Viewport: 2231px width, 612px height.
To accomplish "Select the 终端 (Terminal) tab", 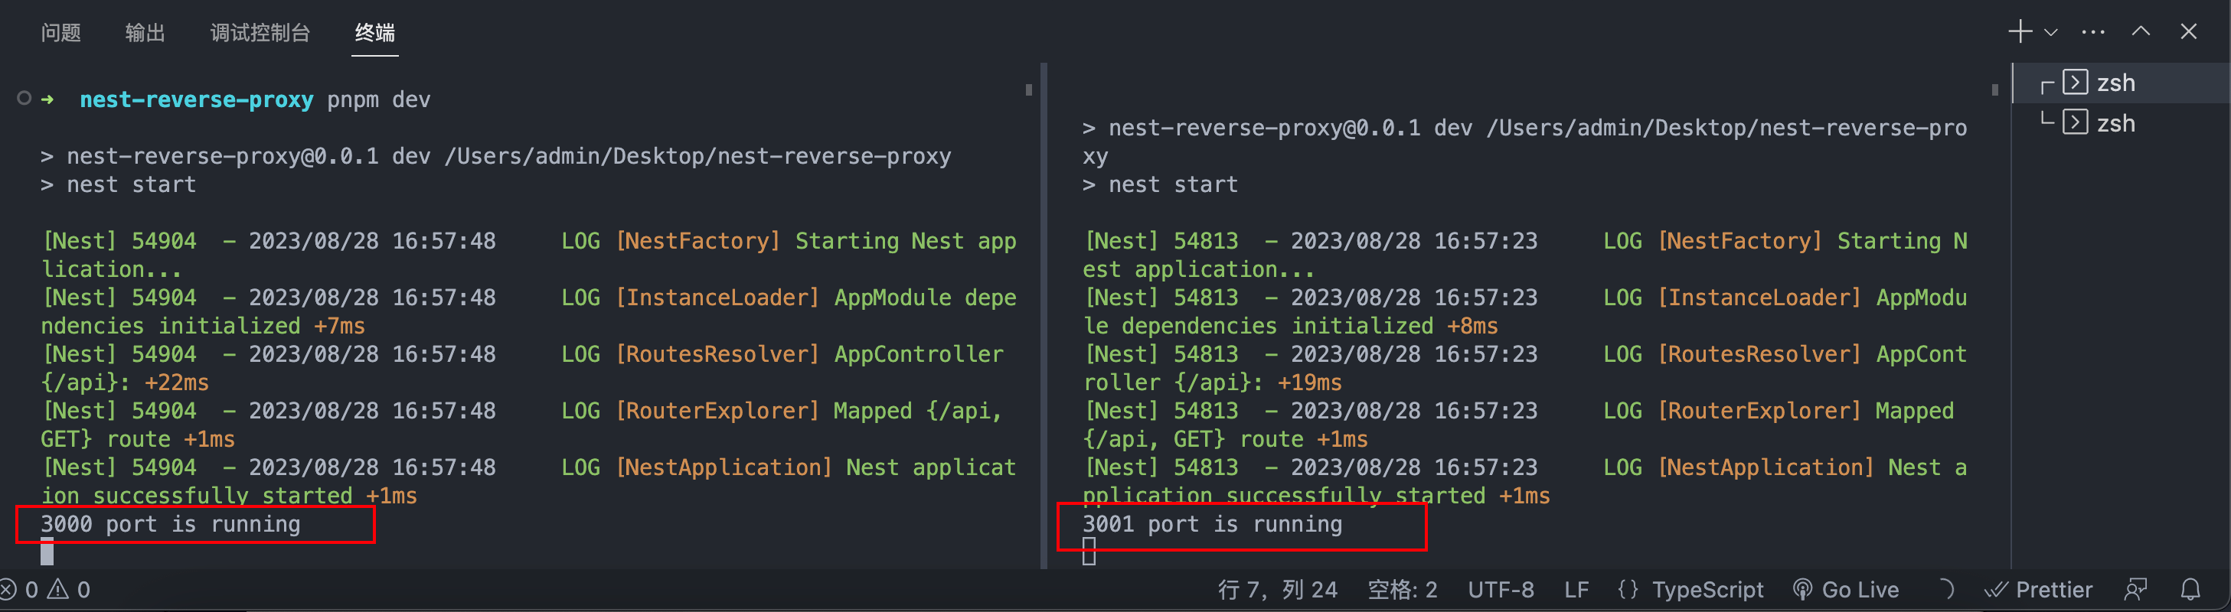I will 374,33.
